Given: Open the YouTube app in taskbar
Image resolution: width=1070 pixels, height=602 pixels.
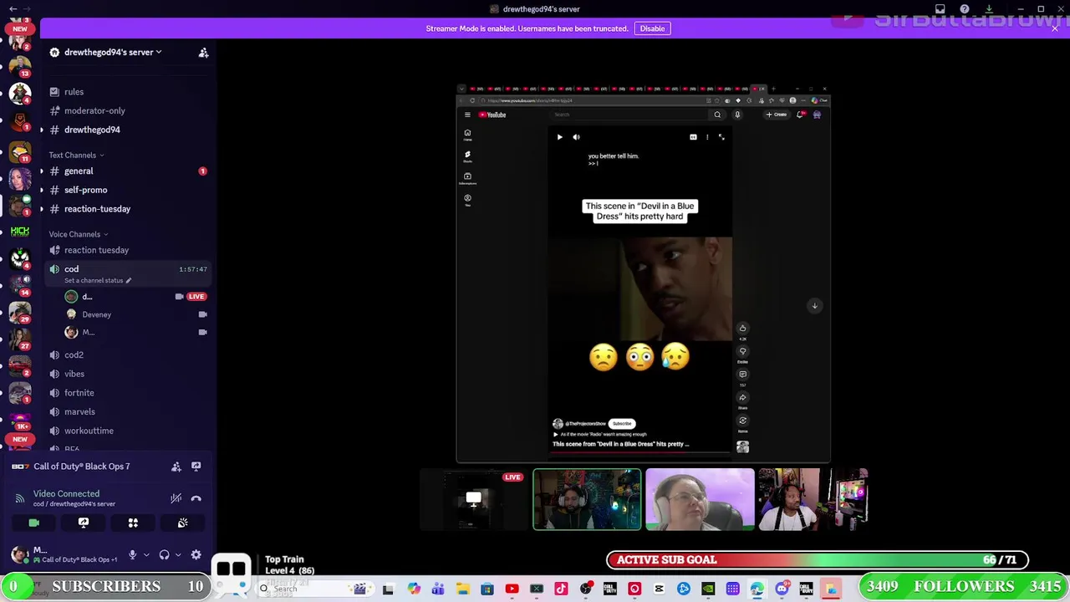Looking at the screenshot, I should pos(512,589).
